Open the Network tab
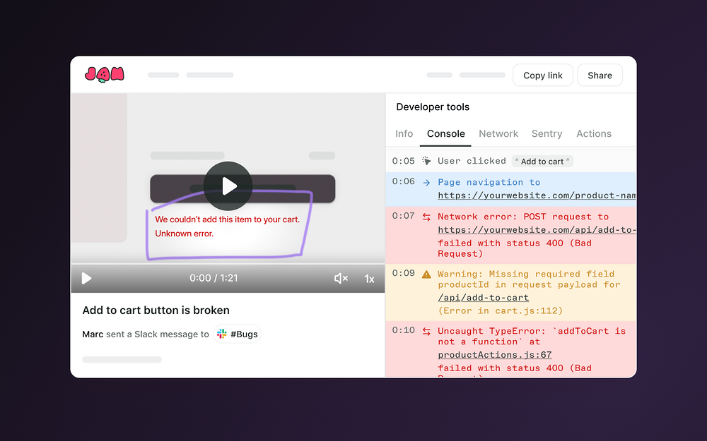 498,133
